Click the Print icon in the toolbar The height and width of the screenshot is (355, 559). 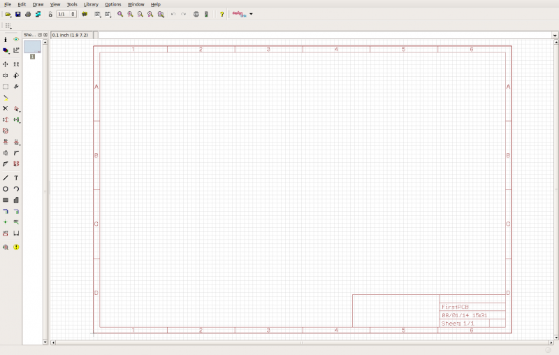(x=28, y=14)
